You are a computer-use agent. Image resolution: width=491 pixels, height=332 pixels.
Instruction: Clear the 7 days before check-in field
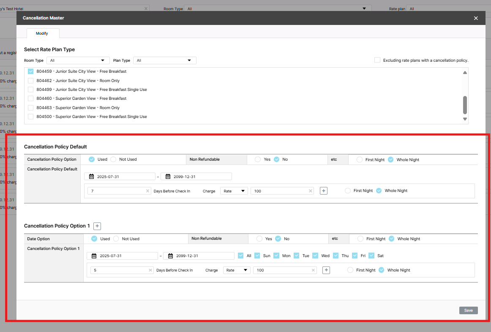147,191
